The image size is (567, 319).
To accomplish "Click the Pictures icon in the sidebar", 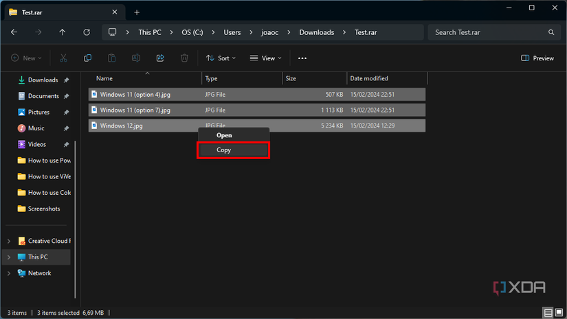I will tap(22, 113).
